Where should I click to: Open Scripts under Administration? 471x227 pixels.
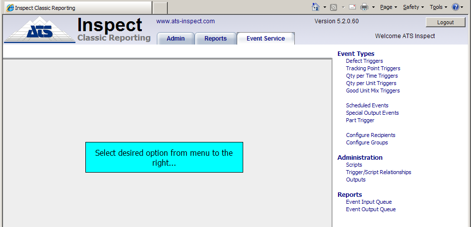coord(354,165)
